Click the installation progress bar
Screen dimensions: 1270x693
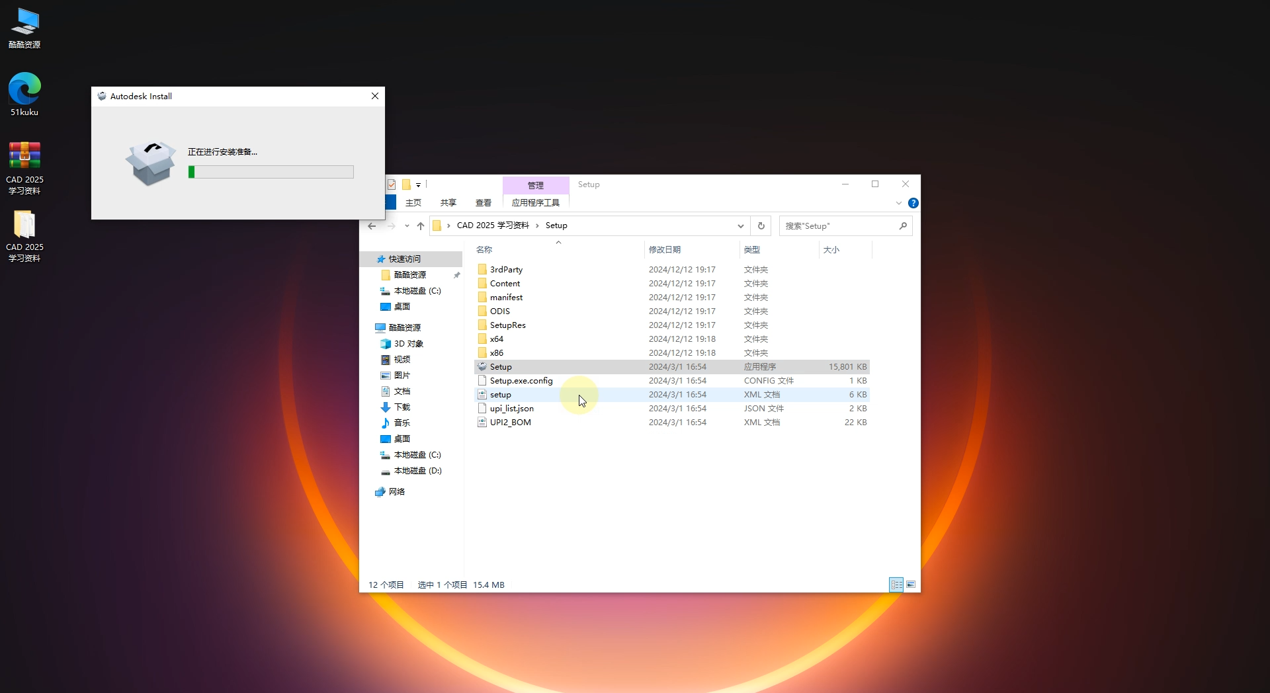tap(271, 172)
